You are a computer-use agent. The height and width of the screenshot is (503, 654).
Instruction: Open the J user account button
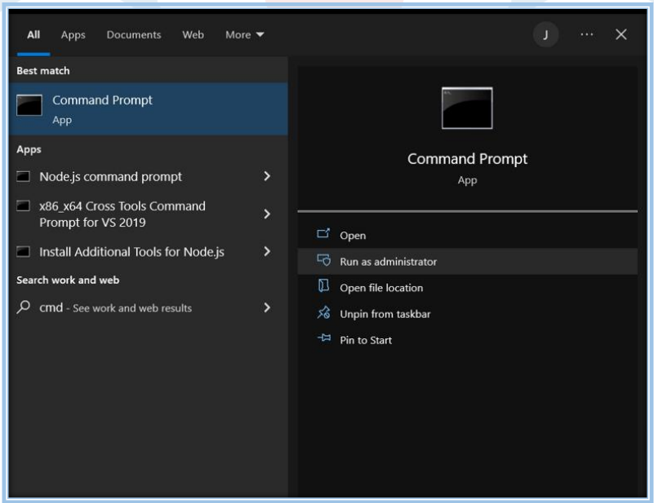545,34
